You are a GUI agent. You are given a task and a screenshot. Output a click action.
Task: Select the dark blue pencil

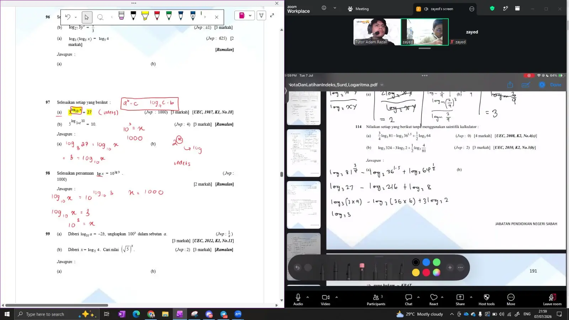point(181,16)
